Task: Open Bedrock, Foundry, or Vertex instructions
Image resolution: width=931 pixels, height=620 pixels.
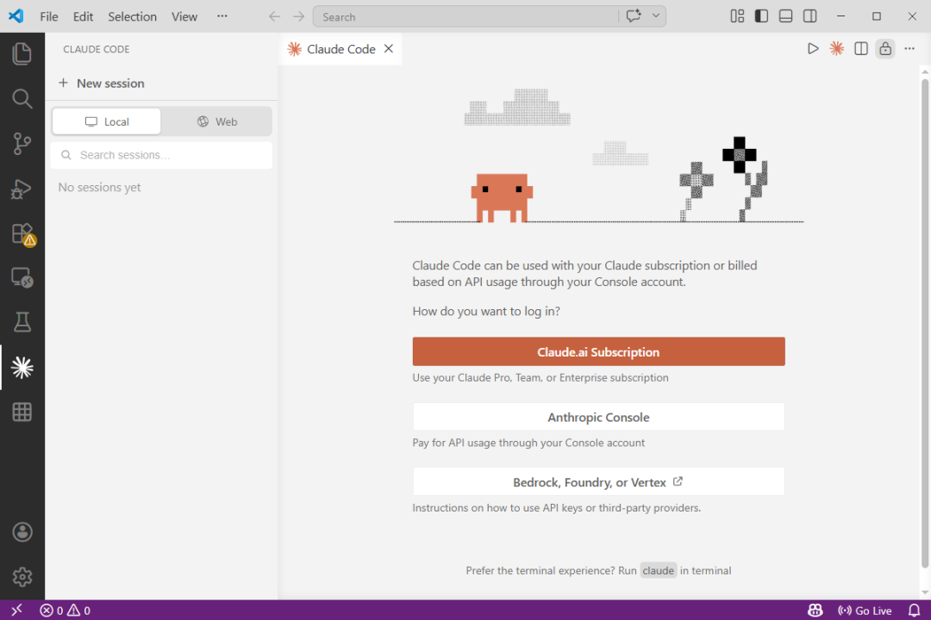Action: pos(598,482)
